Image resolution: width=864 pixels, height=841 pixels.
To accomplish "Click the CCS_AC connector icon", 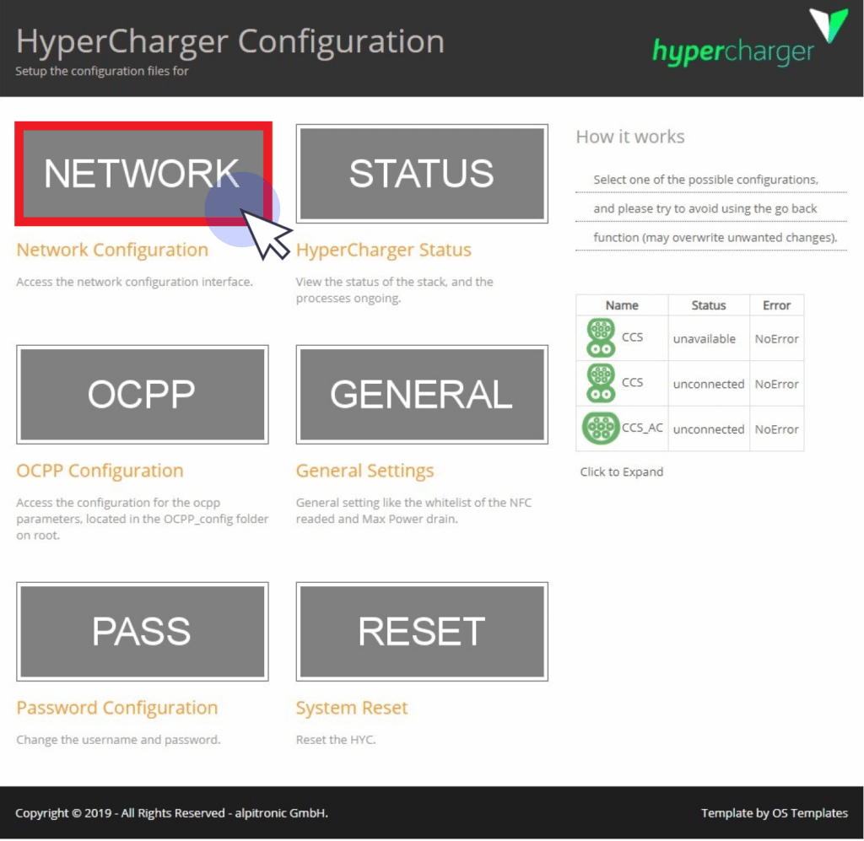I will click(601, 428).
